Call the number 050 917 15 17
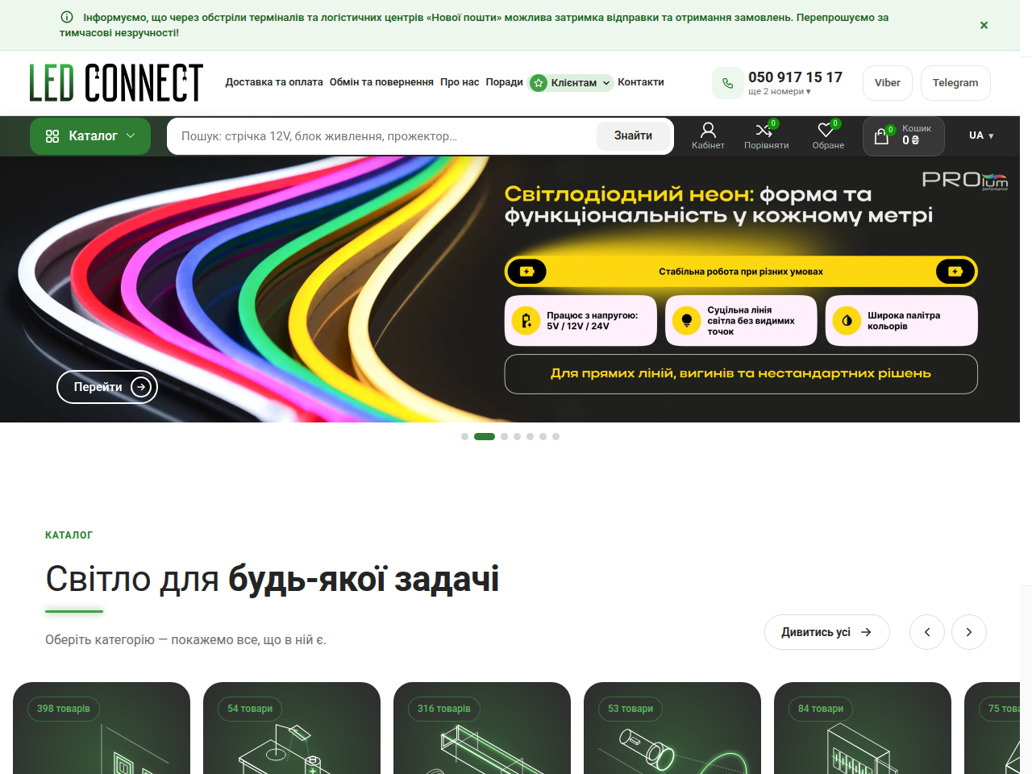This screenshot has height=774, width=1032. pos(795,77)
